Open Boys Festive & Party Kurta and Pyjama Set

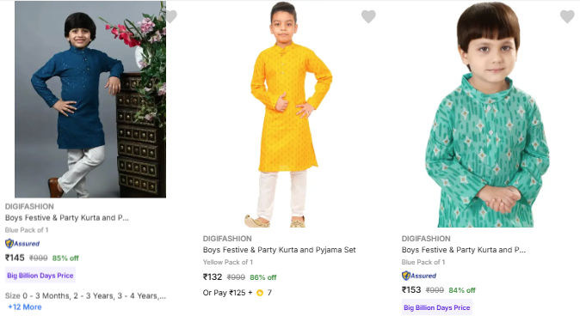(280, 250)
